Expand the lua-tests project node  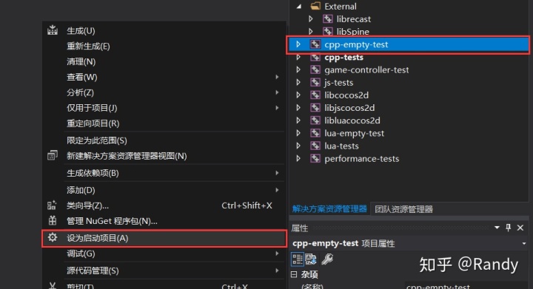click(298, 146)
